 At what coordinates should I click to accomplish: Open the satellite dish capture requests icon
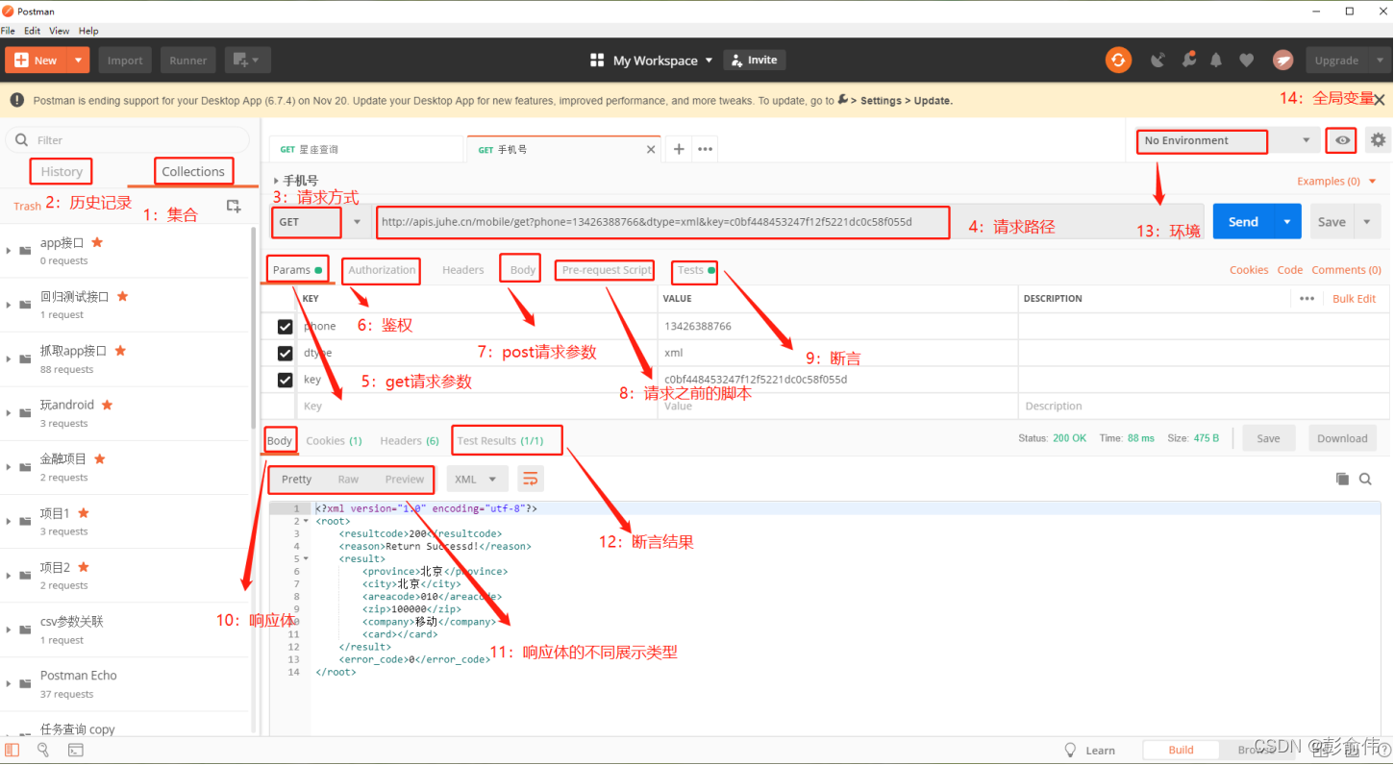[x=1158, y=60]
